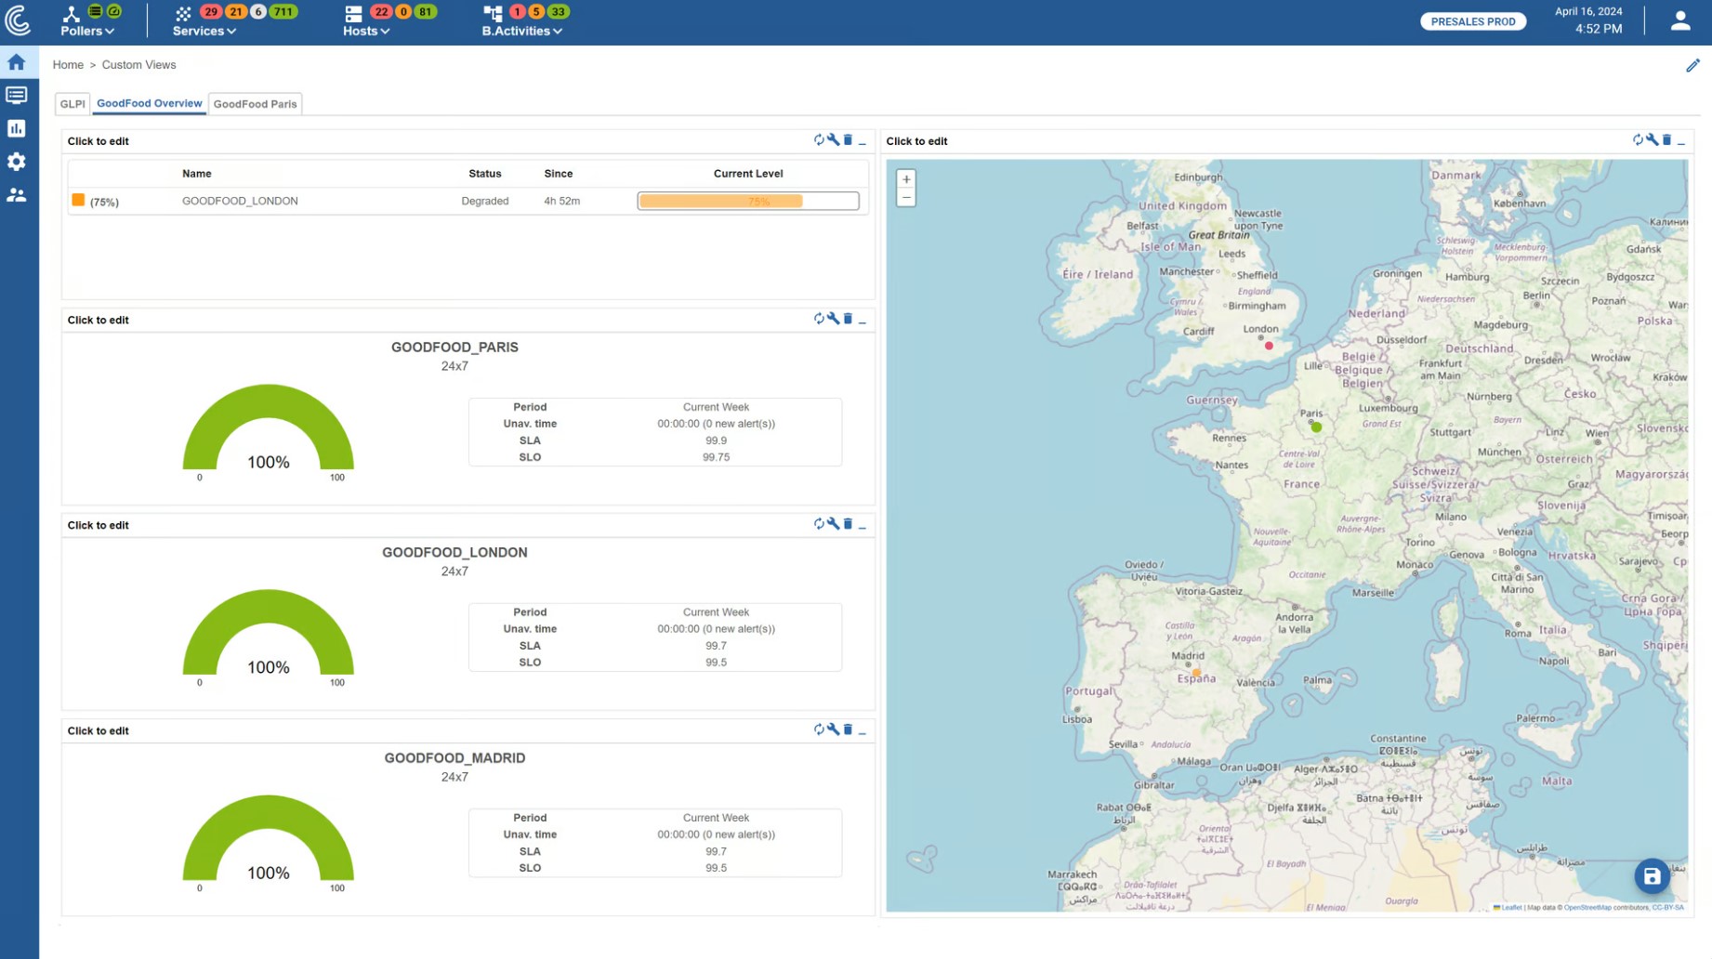Expand the Pollers dropdown
This screenshot has height=959, width=1712.
point(85,31)
